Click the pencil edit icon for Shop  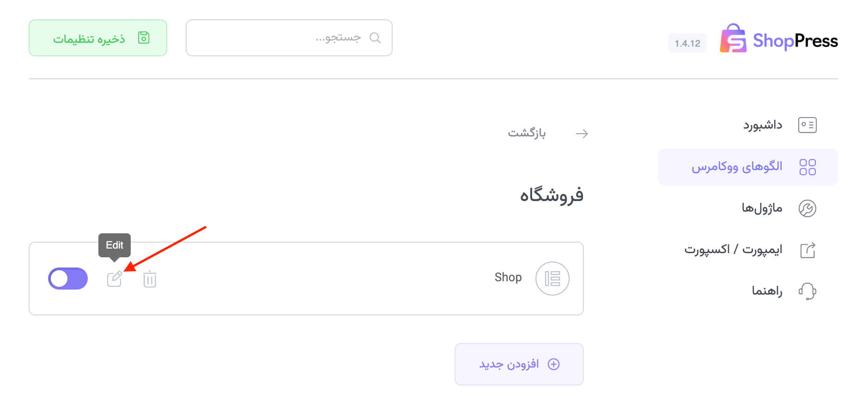click(114, 279)
